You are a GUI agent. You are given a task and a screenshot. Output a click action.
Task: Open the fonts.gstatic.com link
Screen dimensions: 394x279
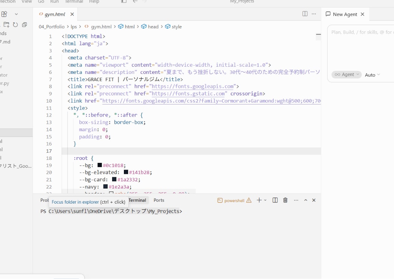(x=188, y=94)
